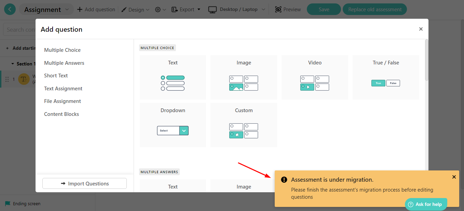464x211 pixels.
Task: Click the drag handle on question 1
Action: click(7, 79)
